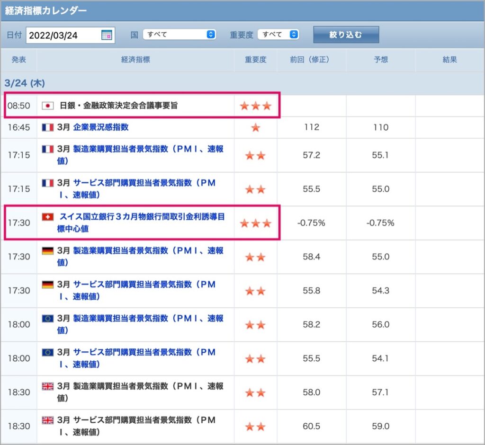Open the Eurozone 製造業購買担当者景気指数 link at 18:00
The width and height of the screenshot is (485, 445).
pos(140,324)
